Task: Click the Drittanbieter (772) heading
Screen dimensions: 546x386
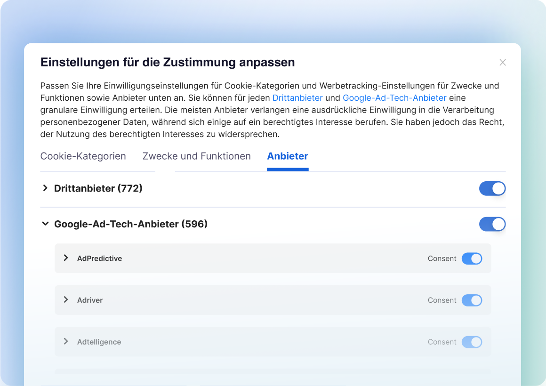Action: [x=98, y=188]
